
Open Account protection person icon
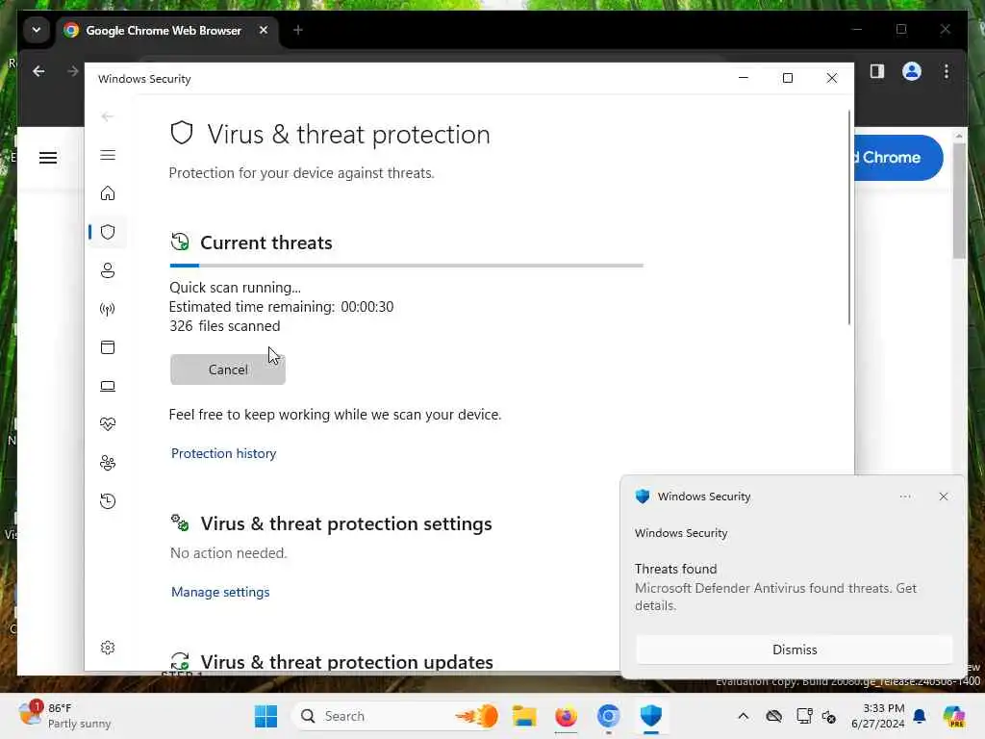[x=108, y=270]
